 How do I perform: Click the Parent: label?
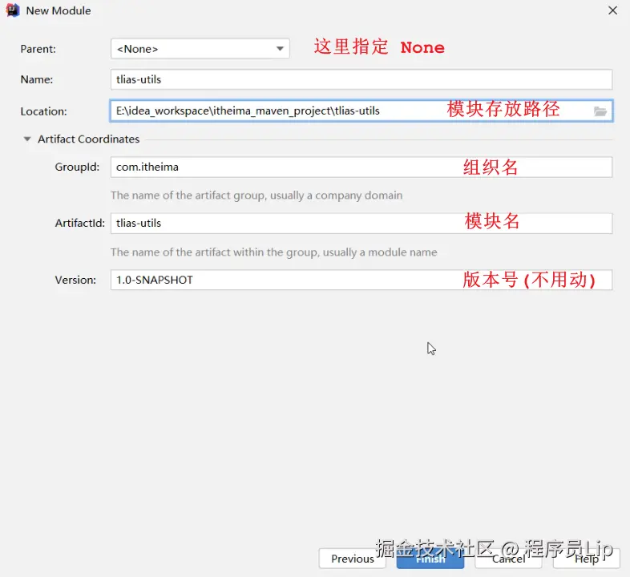pos(38,49)
